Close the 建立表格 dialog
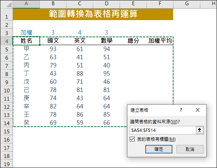The image size is (217, 168). [198, 110]
